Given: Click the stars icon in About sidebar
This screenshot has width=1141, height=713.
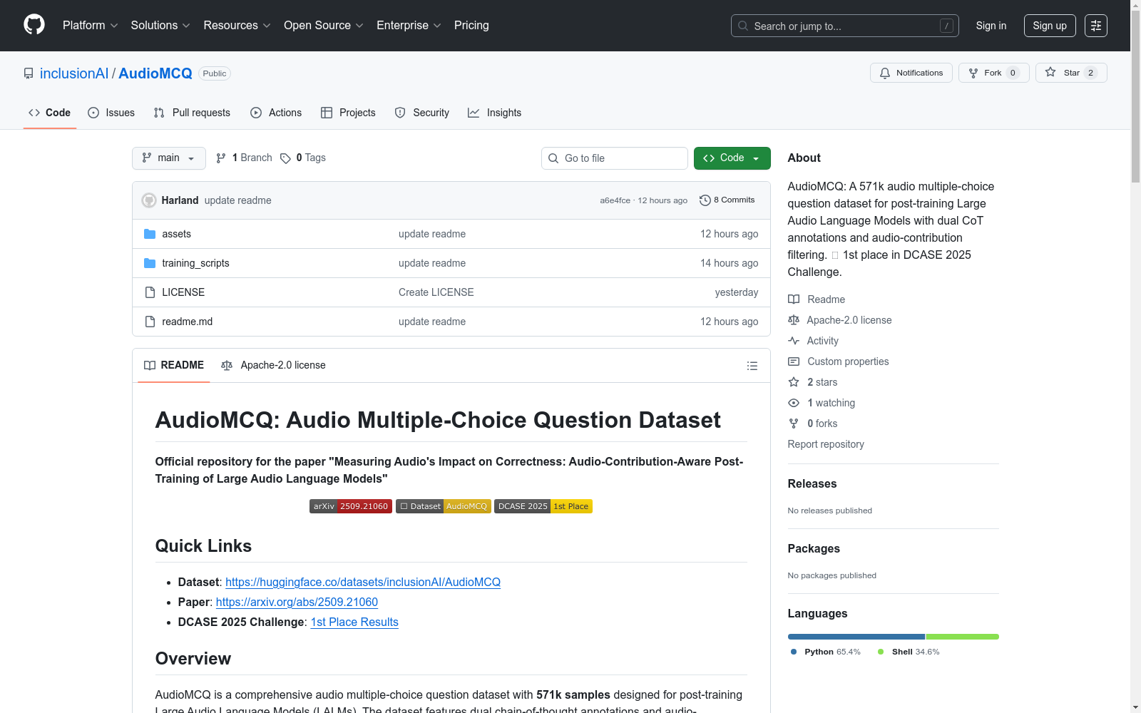Looking at the screenshot, I should pyautogui.click(x=794, y=382).
